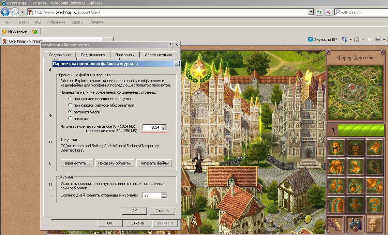The width and height of the screenshot is (388, 235).
Task: Open the playing cards icon
Action: pyautogui.click(x=336, y=186)
